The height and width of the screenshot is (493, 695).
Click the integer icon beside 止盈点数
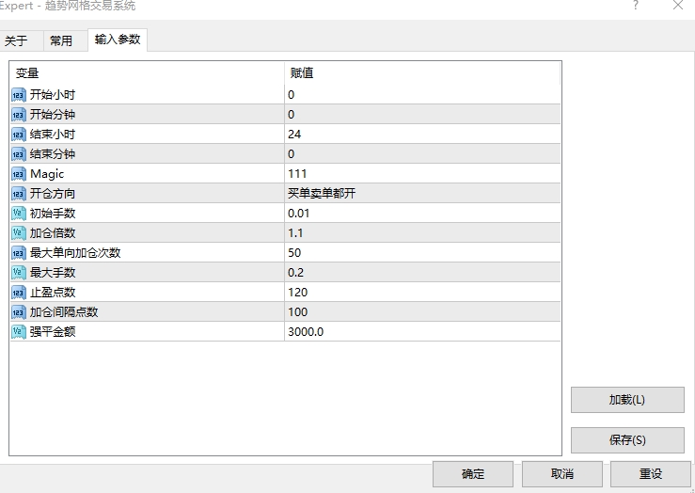(18, 292)
